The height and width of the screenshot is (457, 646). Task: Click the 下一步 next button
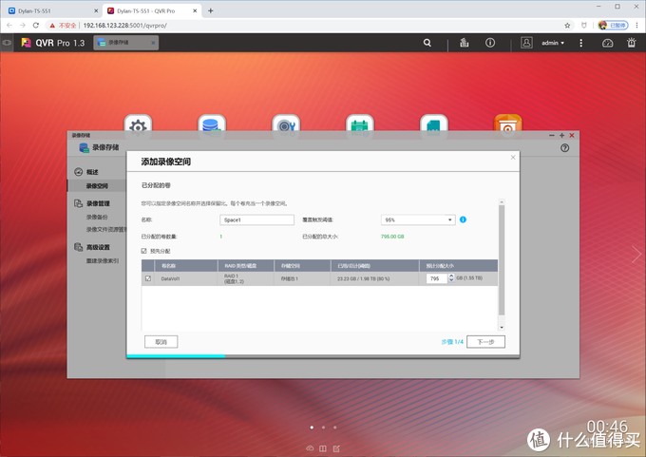(485, 342)
